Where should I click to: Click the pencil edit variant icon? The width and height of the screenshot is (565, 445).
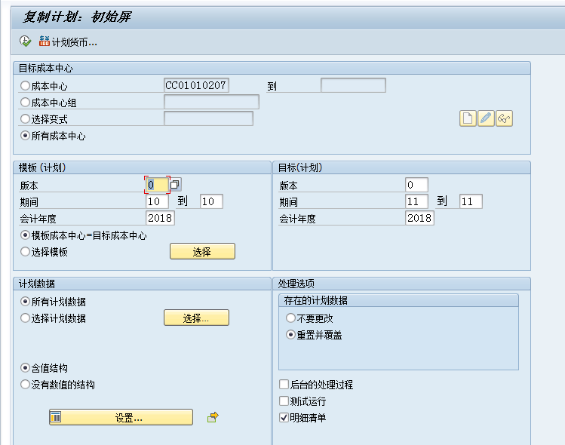click(486, 118)
